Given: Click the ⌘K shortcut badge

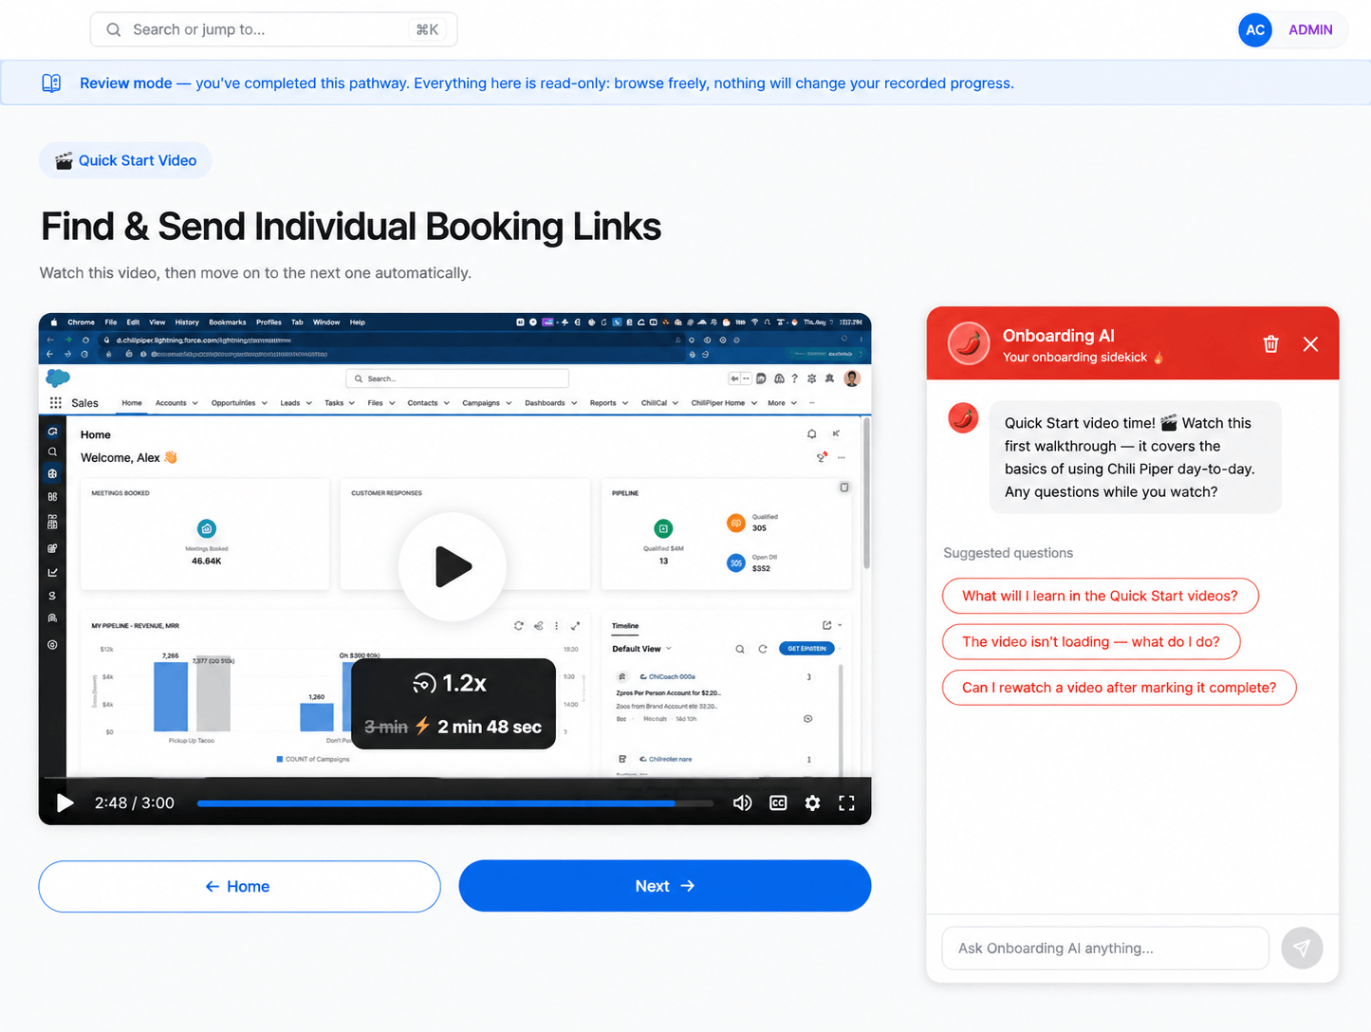Looking at the screenshot, I should point(427,29).
